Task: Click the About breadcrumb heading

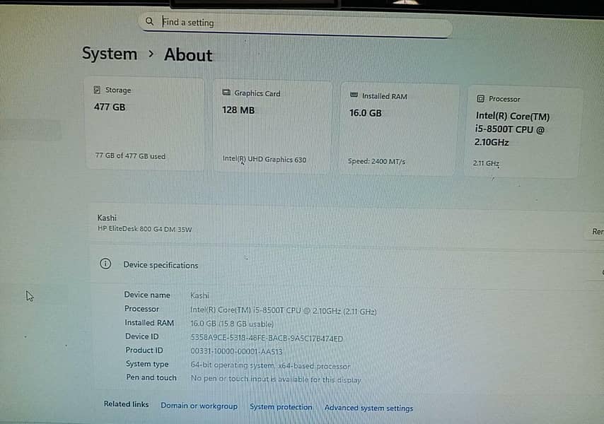Action: pyautogui.click(x=188, y=55)
